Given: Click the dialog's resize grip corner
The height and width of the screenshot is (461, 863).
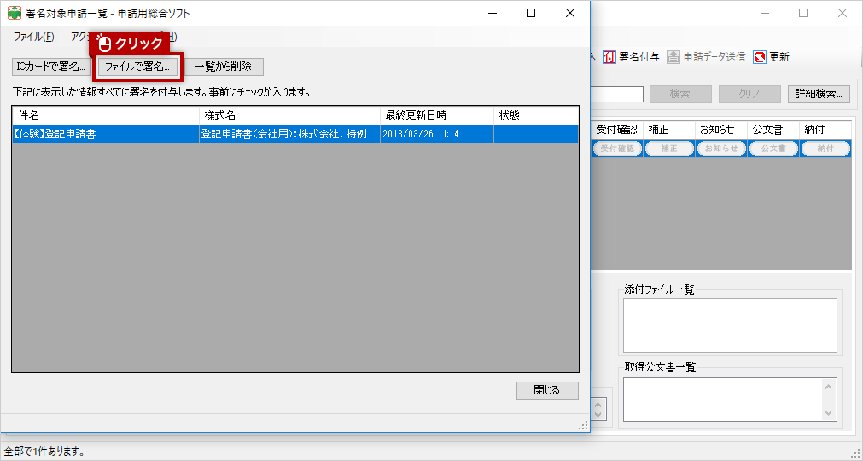Looking at the screenshot, I should [584, 426].
